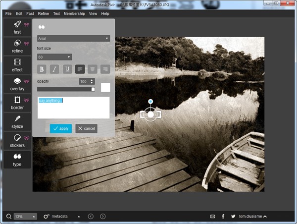This screenshot has height=224, width=297.
Task: Open the font size 60 dropdown
Action: click(54, 57)
